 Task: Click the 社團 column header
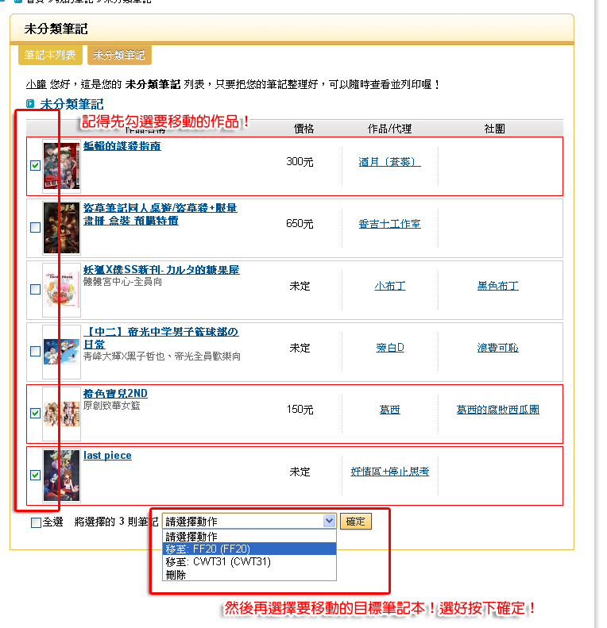pyautogui.click(x=495, y=129)
